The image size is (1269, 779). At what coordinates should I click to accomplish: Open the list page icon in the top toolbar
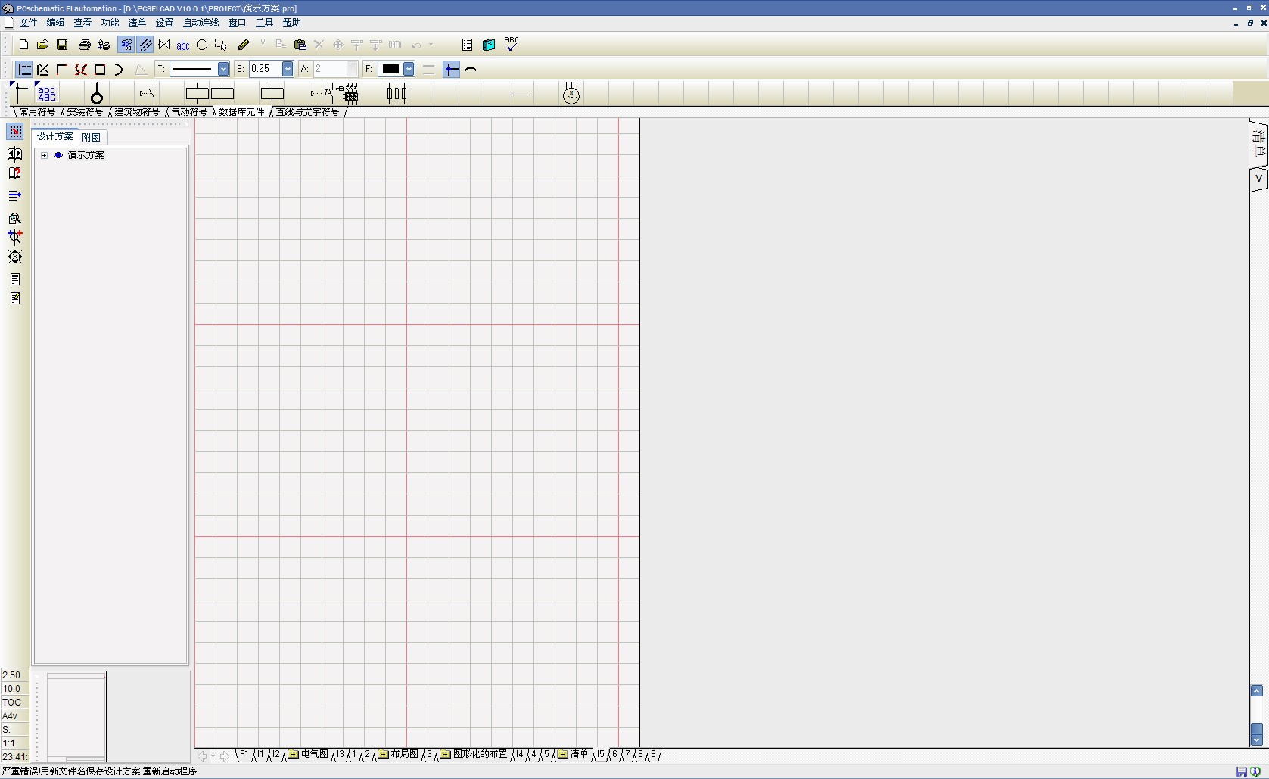click(x=467, y=45)
